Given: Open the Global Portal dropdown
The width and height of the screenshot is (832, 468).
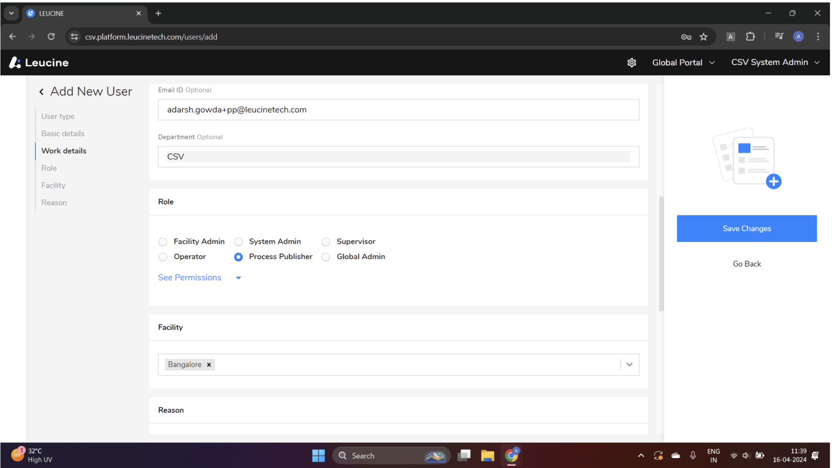Looking at the screenshot, I should point(683,62).
